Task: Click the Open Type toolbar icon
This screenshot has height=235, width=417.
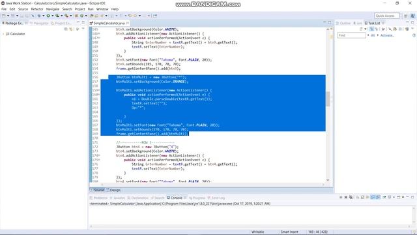Action: click(x=91, y=16)
